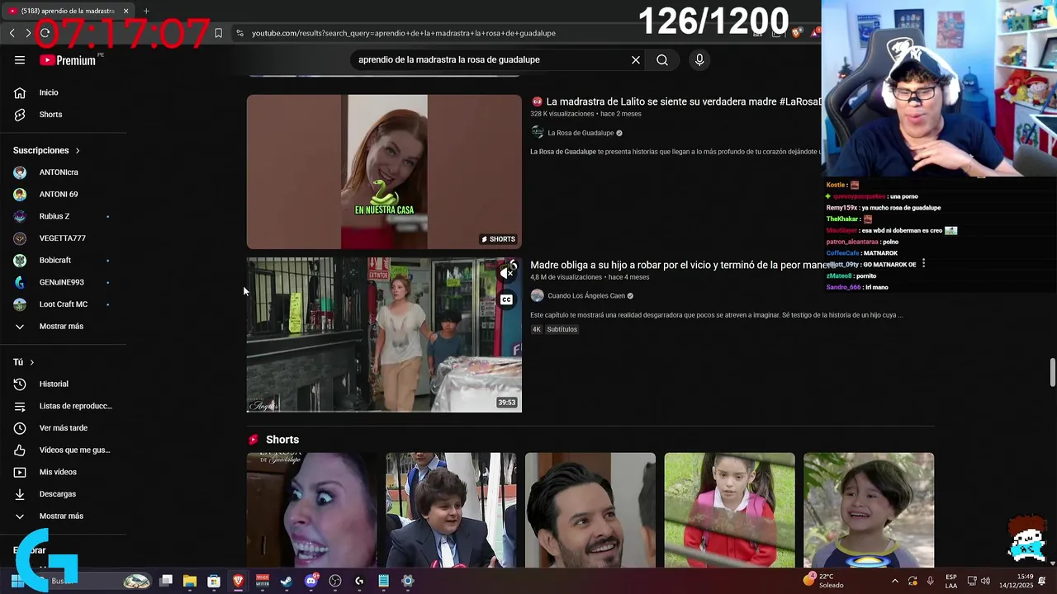Viewport: 1057px width, 594px height.
Task: Click the magnifier search button
Action: pos(662,60)
